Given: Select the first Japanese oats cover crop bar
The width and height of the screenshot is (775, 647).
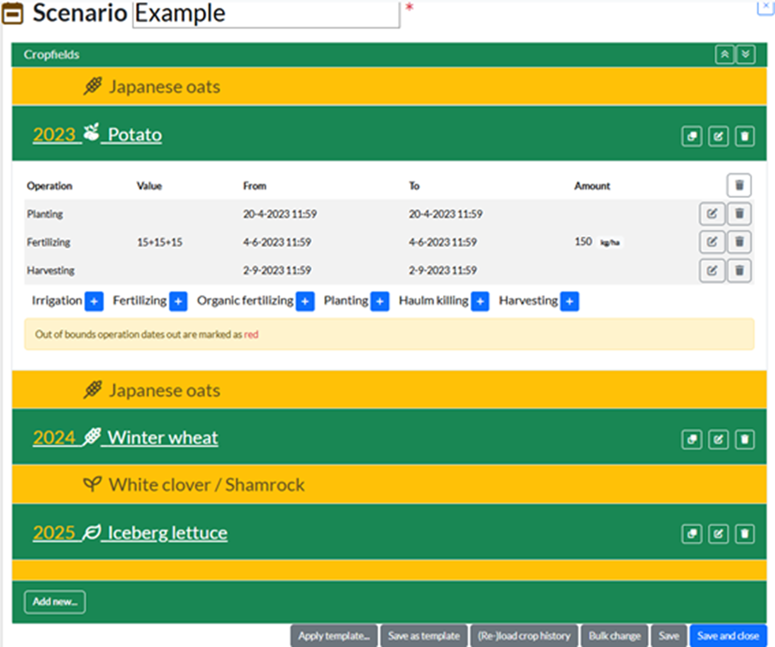Looking at the screenshot, I should pos(389,86).
